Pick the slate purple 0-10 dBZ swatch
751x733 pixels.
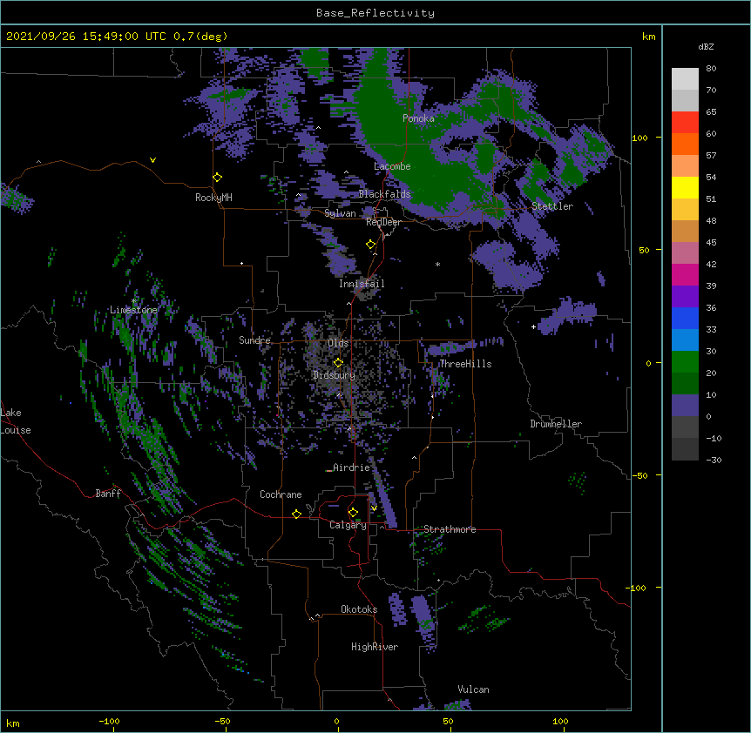[x=685, y=406]
